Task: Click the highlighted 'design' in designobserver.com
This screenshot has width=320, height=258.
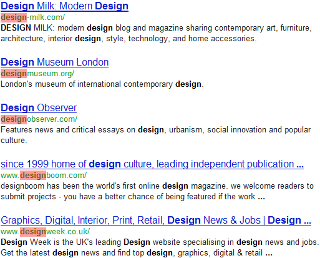Action: pos(14,119)
